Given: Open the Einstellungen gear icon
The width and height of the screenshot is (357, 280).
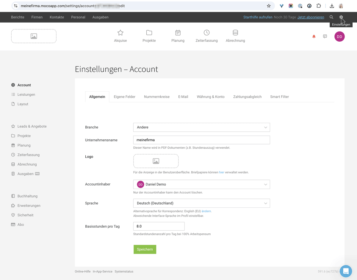Looking at the screenshot, I should tap(341, 17).
